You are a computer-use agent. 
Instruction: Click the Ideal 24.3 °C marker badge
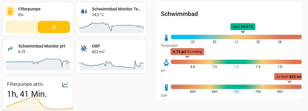coord(243,27)
